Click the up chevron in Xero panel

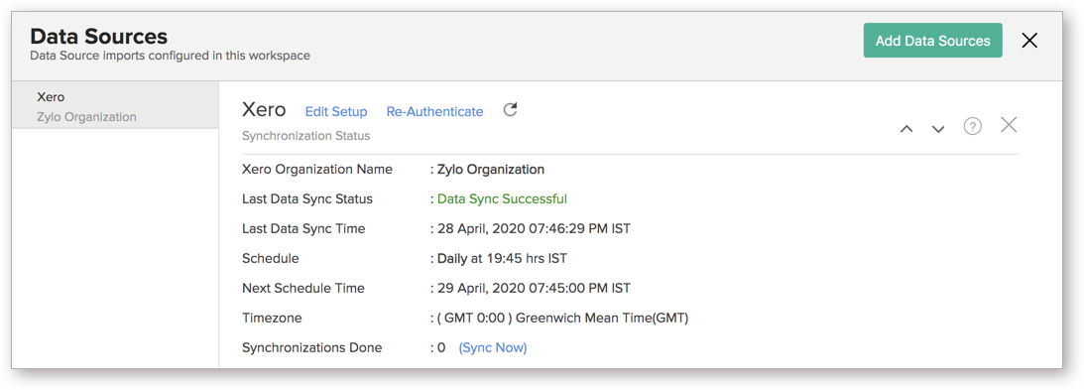pos(906,129)
